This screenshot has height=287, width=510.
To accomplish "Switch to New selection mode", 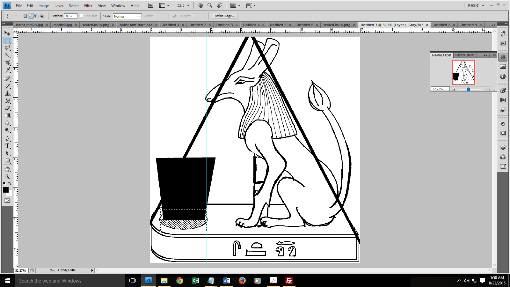I will (25, 16).
